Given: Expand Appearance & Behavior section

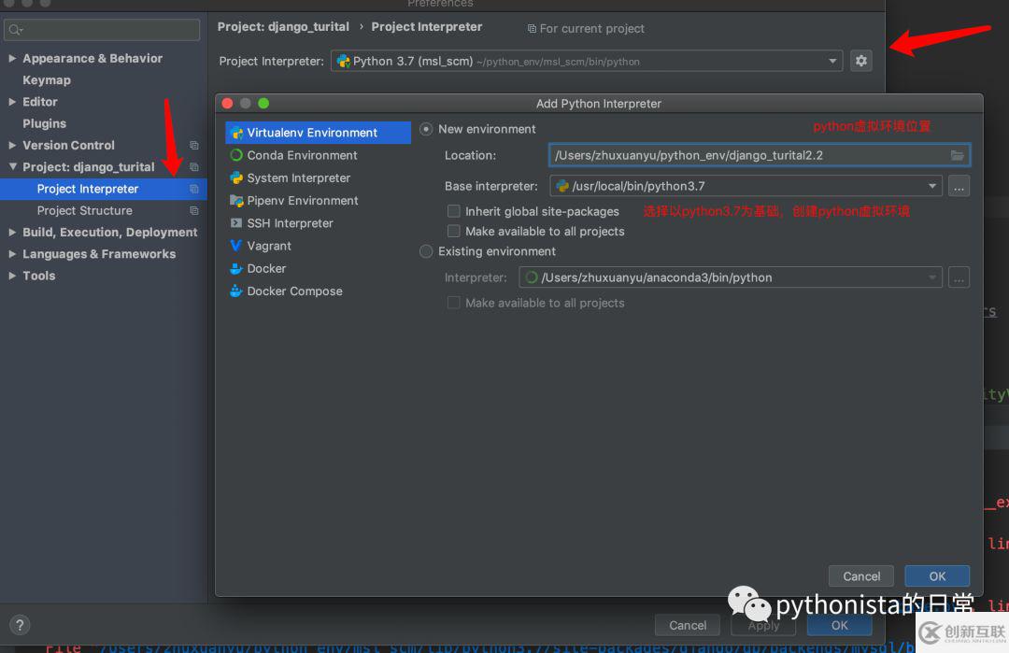Looking at the screenshot, I should (12, 58).
